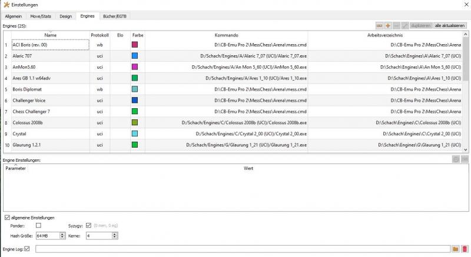Enable the Ponder checkbox
The width and height of the screenshot is (471, 257).
[39, 225]
